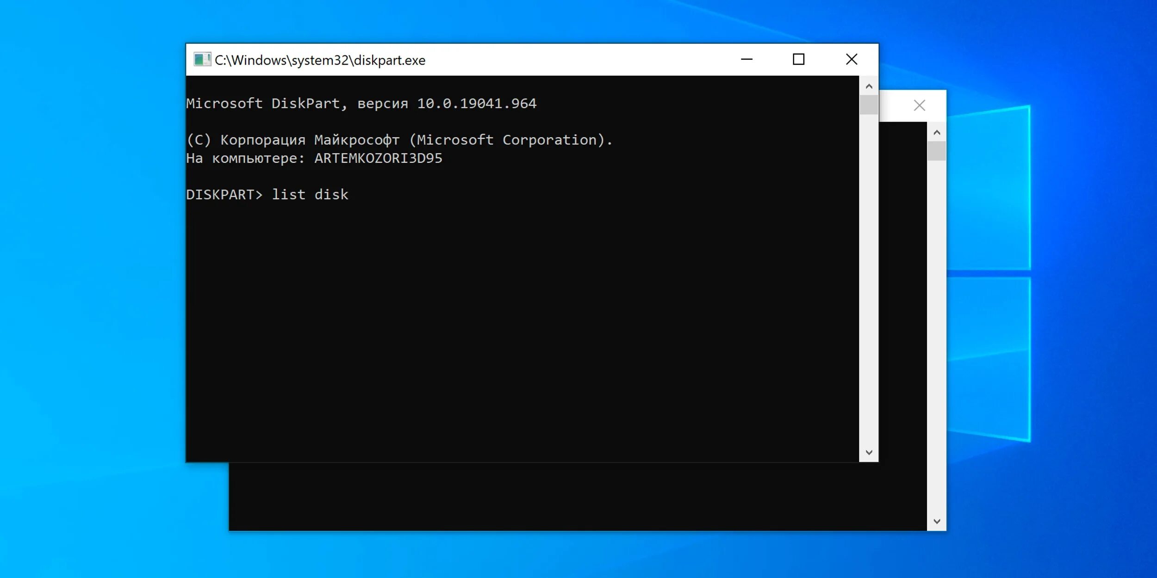The image size is (1157, 578).
Task: Click the diskpart window scrollbar thumb
Action: coord(869,105)
